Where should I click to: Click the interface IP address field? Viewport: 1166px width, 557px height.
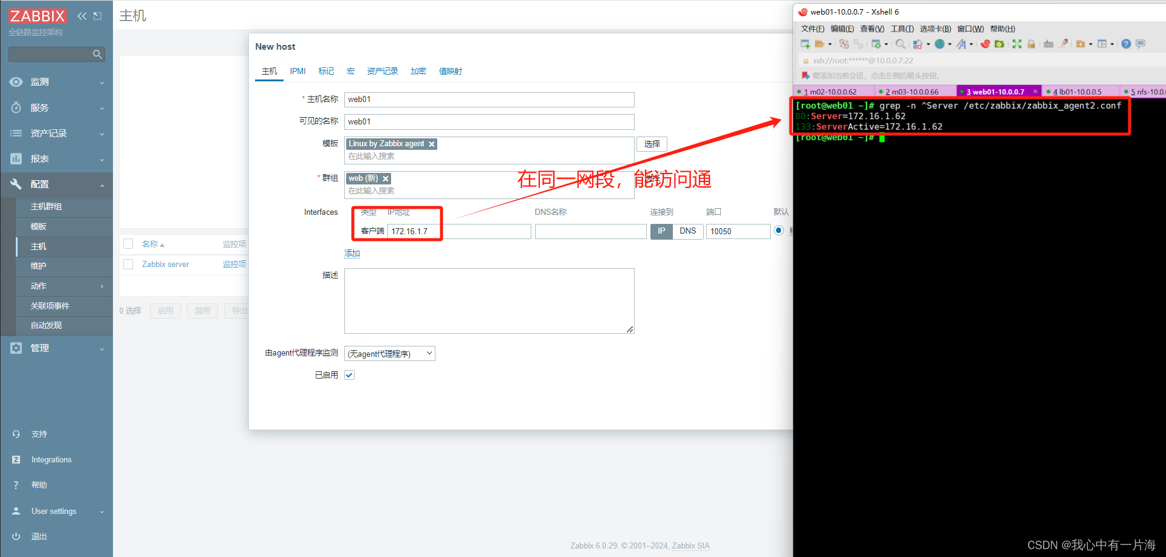click(x=459, y=231)
